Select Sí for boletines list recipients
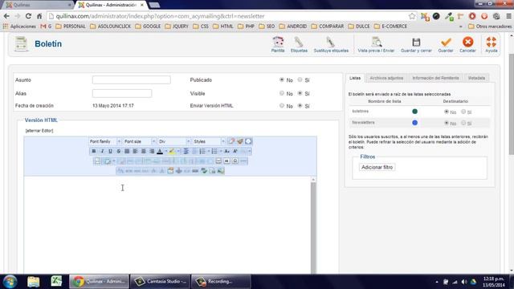The image size is (514, 289). click(463, 112)
